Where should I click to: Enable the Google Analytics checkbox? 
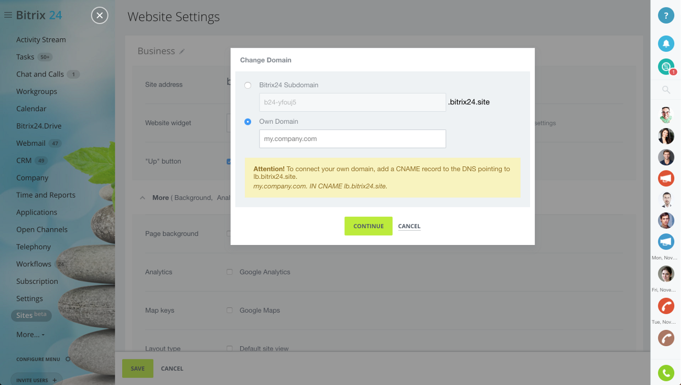click(230, 272)
